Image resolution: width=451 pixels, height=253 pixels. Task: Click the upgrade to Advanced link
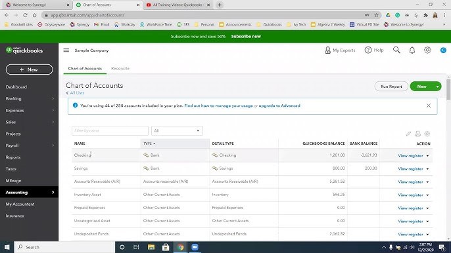point(279,106)
